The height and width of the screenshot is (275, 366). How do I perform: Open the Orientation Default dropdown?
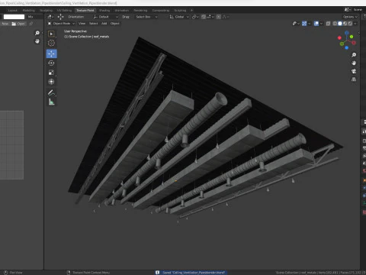(x=106, y=17)
